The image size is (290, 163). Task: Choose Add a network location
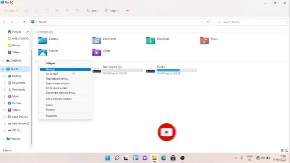tap(65, 99)
